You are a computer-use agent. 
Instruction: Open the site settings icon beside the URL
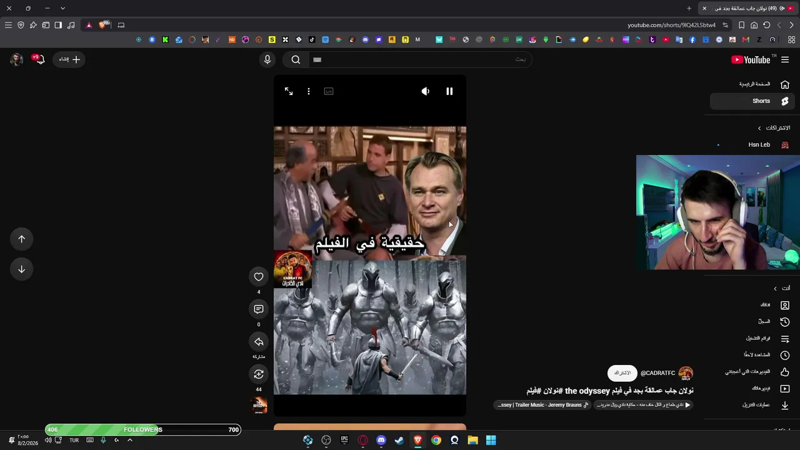pyautogui.click(x=725, y=25)
